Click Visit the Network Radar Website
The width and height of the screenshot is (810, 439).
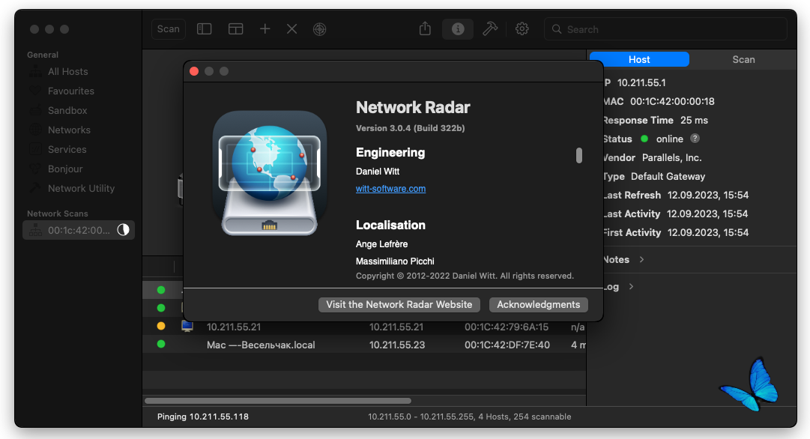pos(399,305)
